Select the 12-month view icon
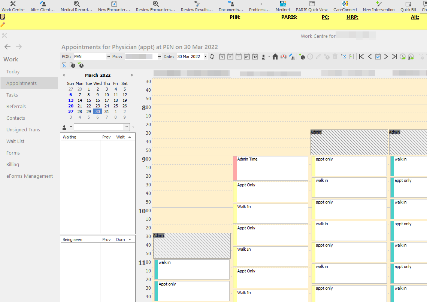This screenshot has width=427, height=302. (255, 57)
